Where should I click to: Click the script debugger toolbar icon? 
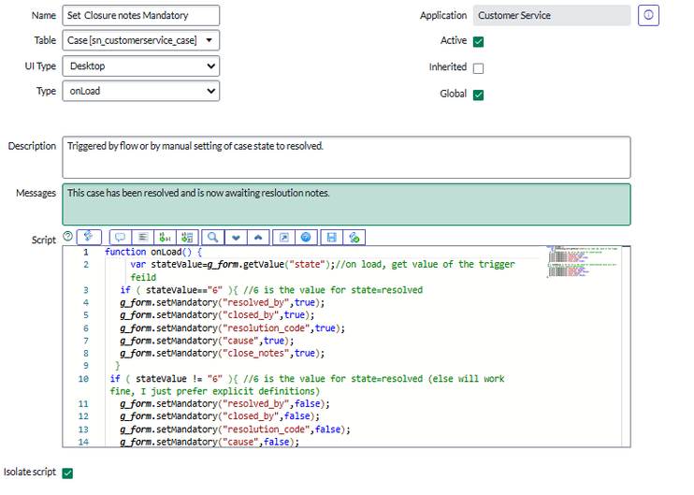coord(354,238)
